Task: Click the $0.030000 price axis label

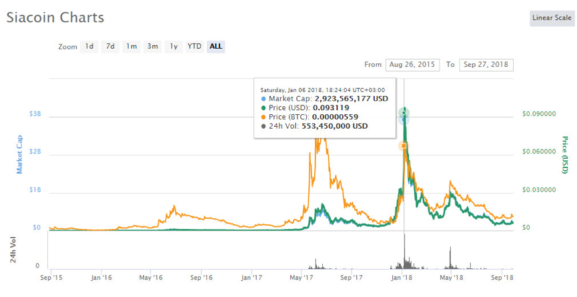Action: point(539,190)
